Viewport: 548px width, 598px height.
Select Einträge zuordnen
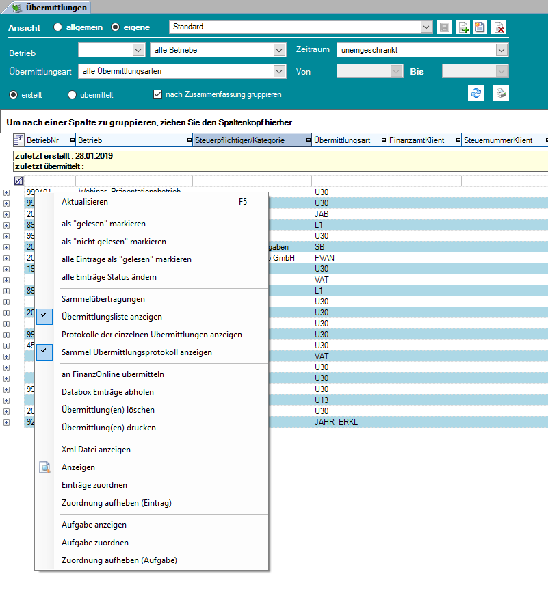(151, 485)
